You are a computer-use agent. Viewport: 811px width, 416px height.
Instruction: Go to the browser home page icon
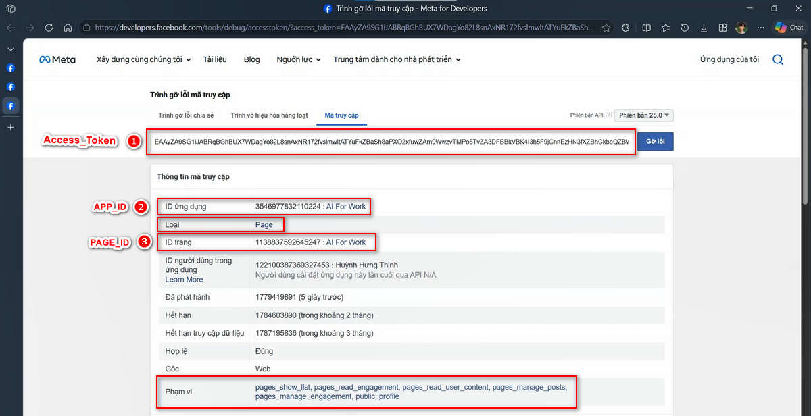pos(68,28)
